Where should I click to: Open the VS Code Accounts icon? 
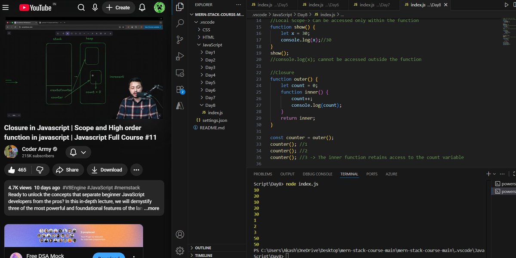click(x=180, y=234)
